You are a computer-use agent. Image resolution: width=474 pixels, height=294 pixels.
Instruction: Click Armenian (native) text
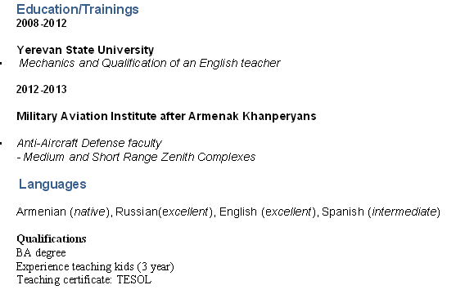point(63,212)
